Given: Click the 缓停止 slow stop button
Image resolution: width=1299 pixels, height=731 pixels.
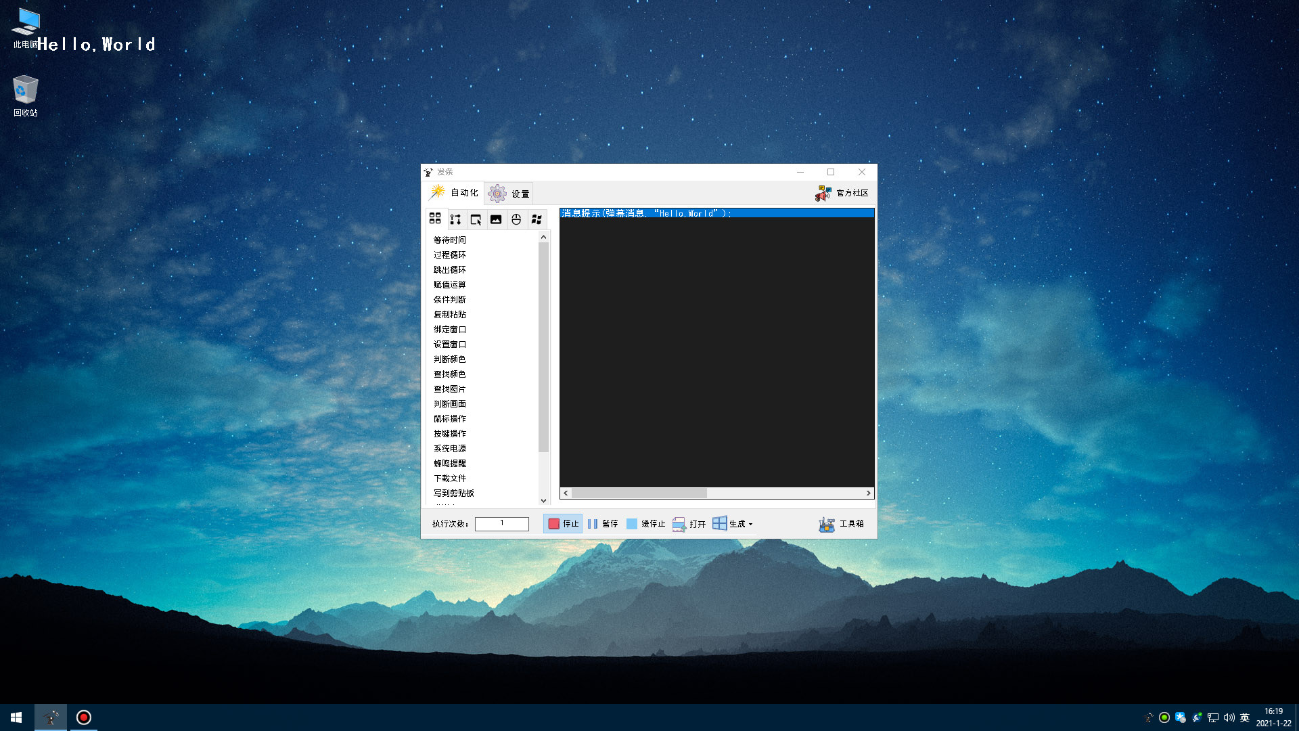Looking at the screenshot, I should (646, 524).
